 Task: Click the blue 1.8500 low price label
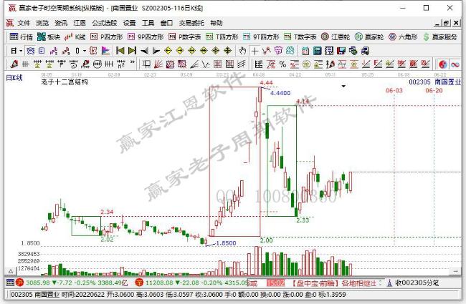tap(226, 243)
